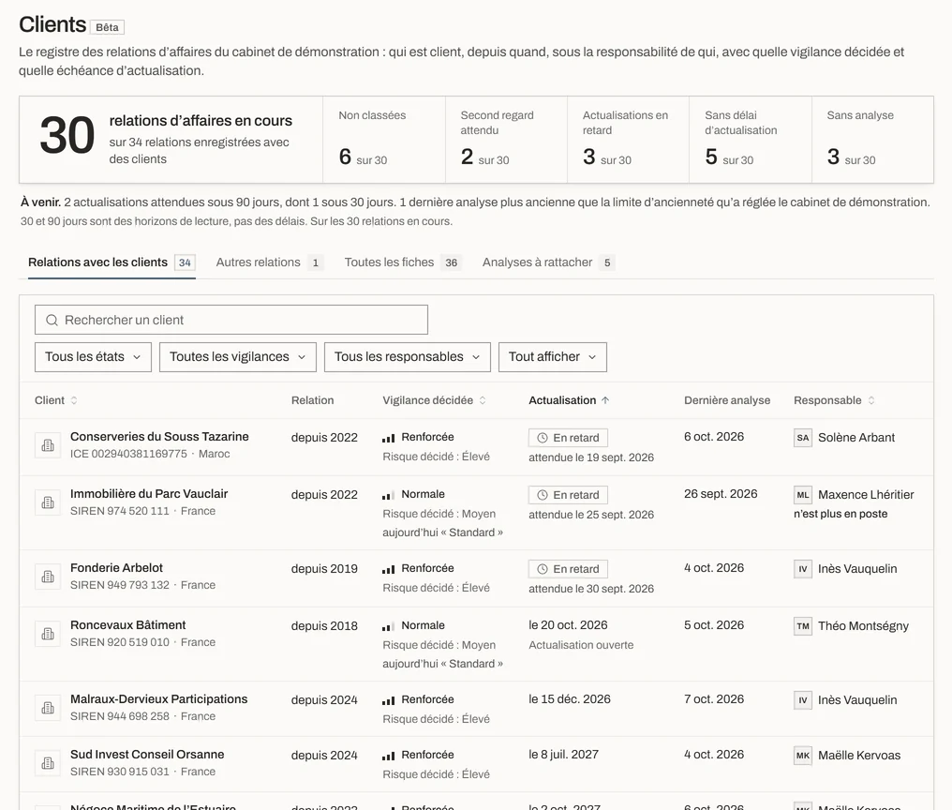
Task: Open the Tous les responsables dropdown
Action: pyautogui.click(x=408, y=356)
